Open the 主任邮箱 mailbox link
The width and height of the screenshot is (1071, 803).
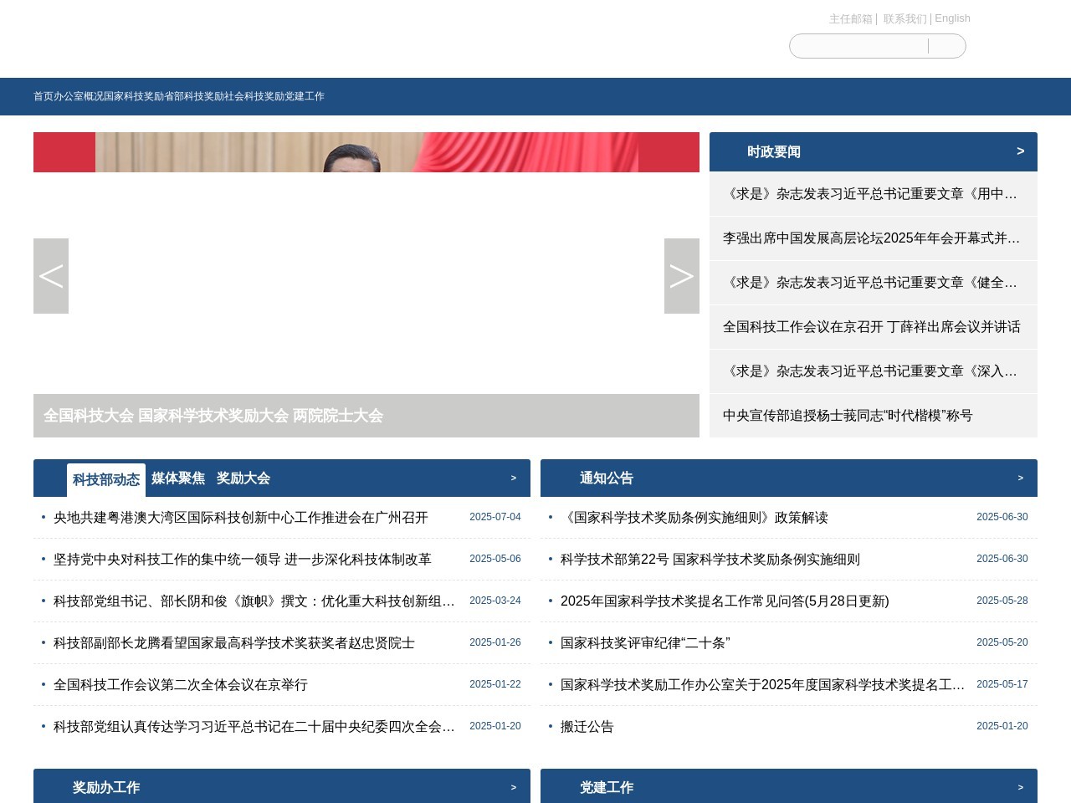850,18
